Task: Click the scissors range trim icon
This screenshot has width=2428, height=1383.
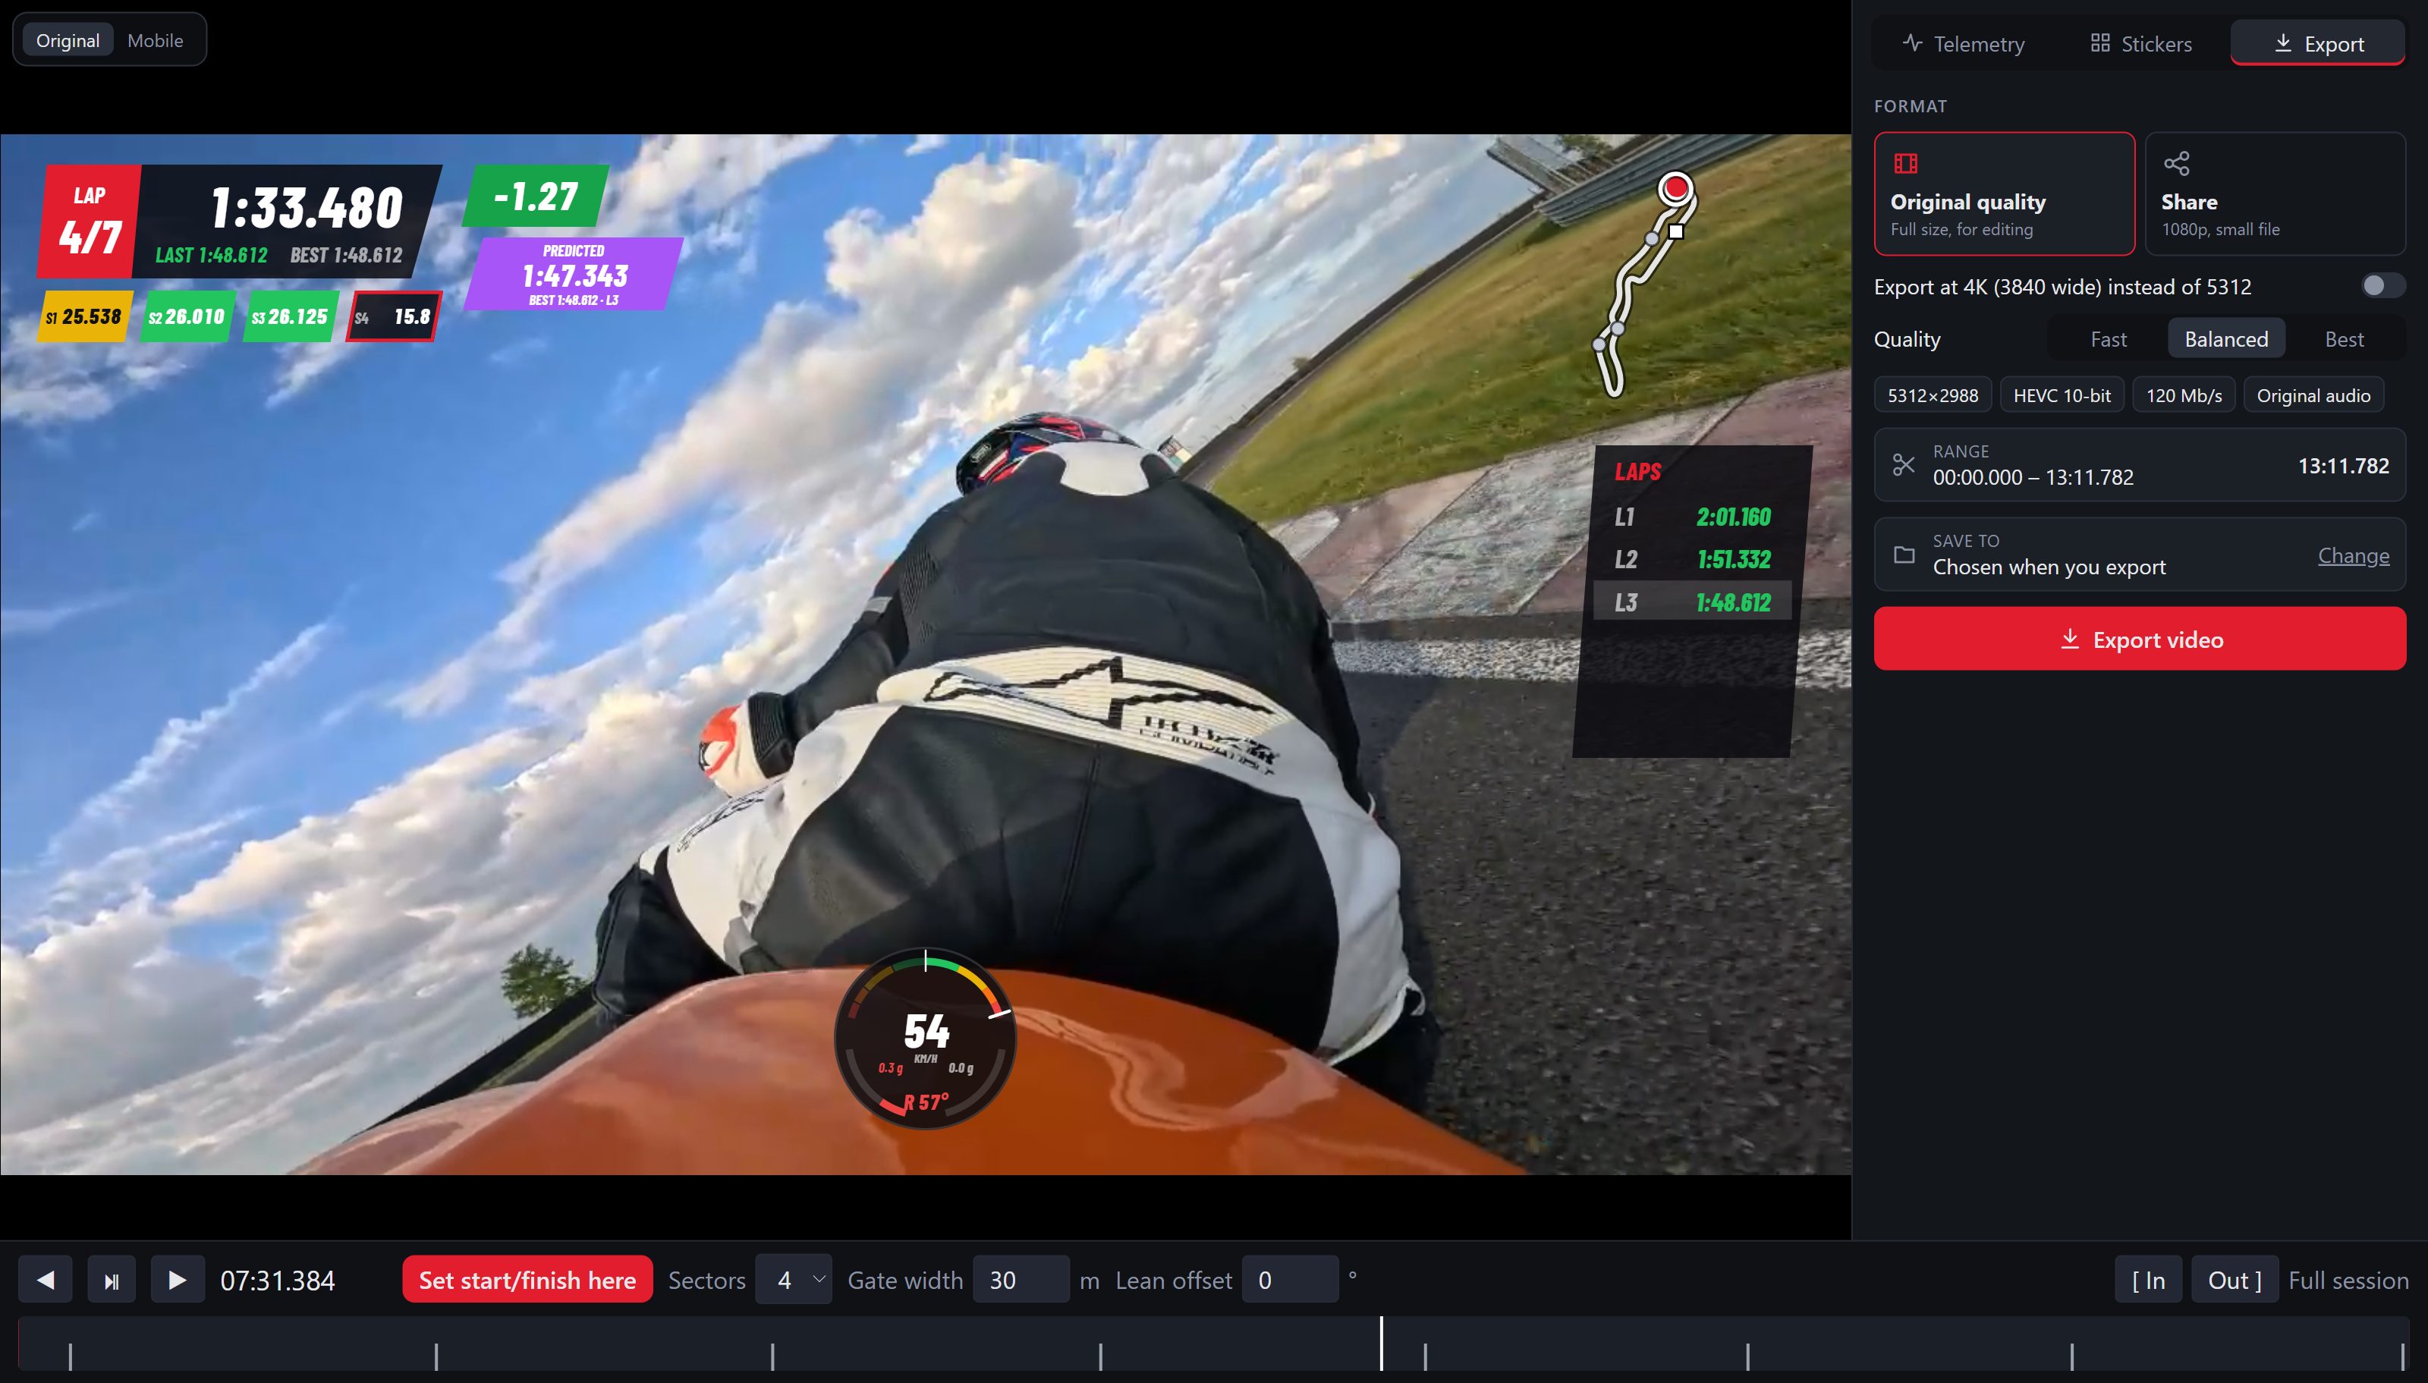Action: 1904,464
